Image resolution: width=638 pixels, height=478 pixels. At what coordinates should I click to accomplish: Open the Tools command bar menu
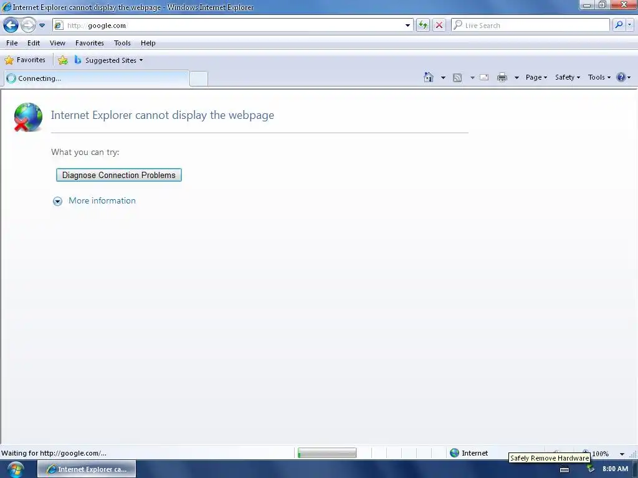(599, 77)
